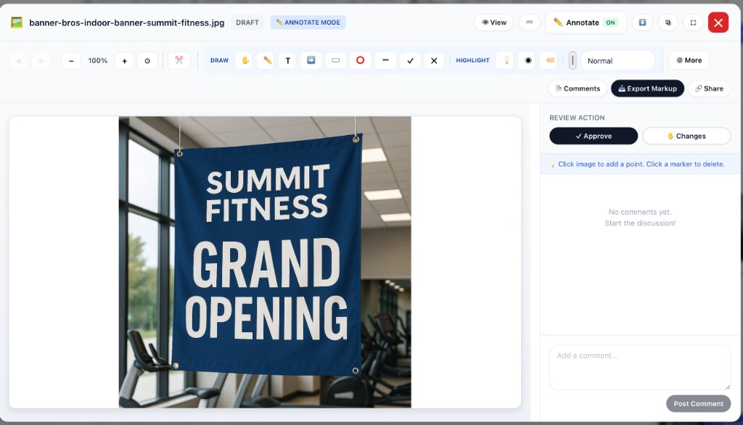Switch to DRAW mode

click(x=219, y=60)
